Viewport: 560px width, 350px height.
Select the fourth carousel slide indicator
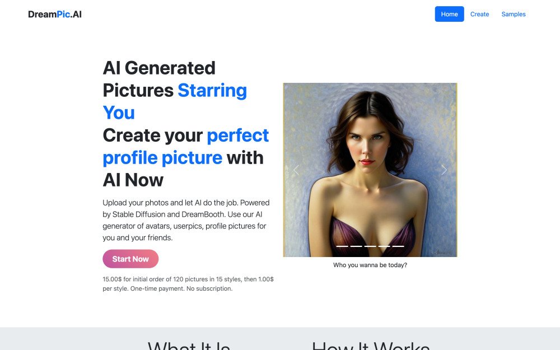[x=384, y=246]
